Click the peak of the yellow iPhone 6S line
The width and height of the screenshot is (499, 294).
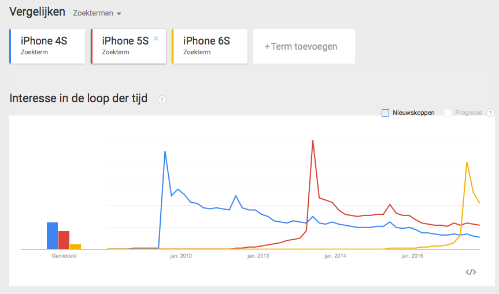(467, 162)
